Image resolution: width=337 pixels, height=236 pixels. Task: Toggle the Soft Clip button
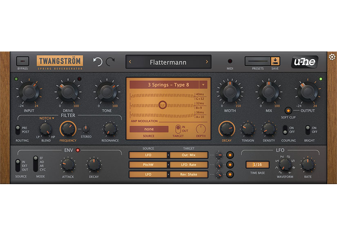coord(288,111)
